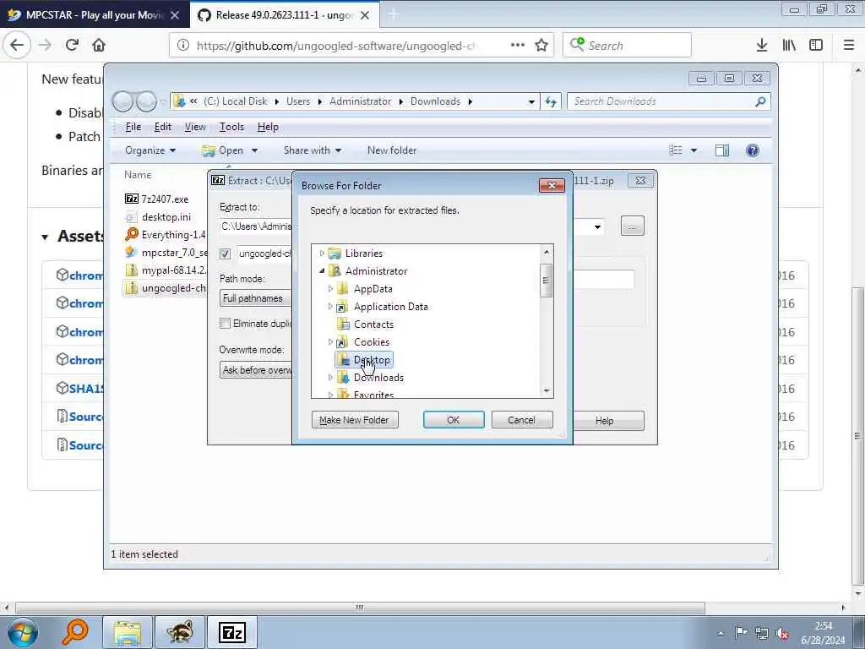Click the Firefox home icon
This screenshot has width=865, height=649.
point(99,45)
